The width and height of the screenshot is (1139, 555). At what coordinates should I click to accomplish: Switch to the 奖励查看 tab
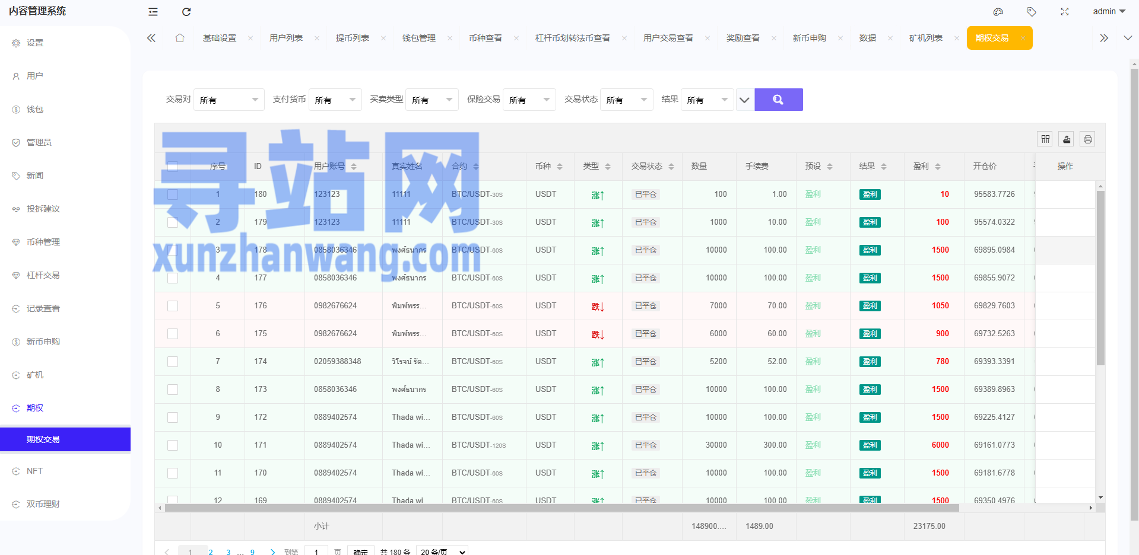point(743,38)
